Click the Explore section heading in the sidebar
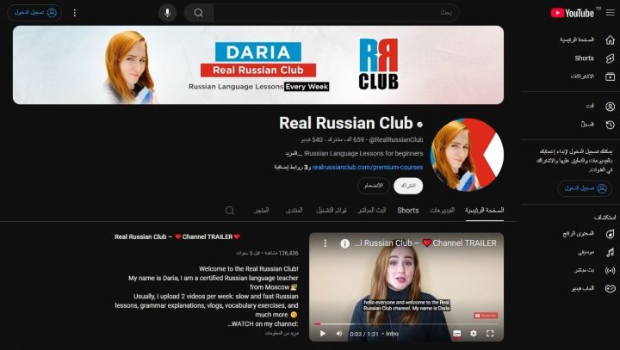This screenshot has height=350, width=620. (604, 218)
